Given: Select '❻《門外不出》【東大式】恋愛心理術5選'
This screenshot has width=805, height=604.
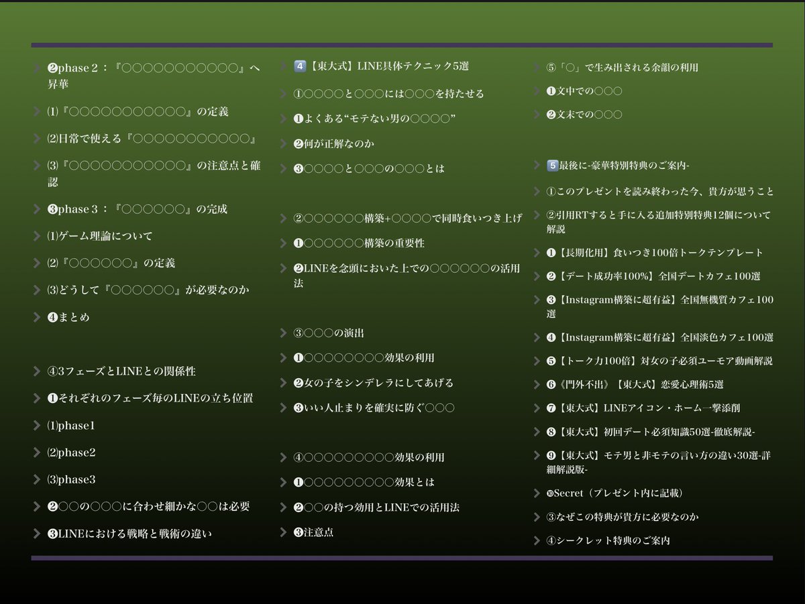Looking at the screenshot, I should [635, 385].
